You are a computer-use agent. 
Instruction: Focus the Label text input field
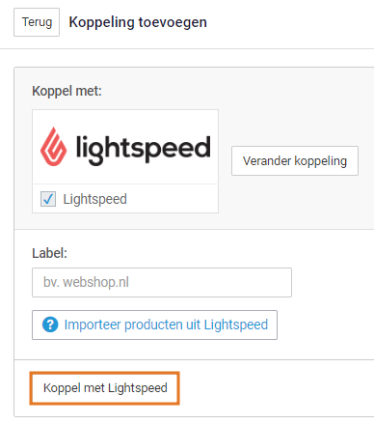(162, 282)
